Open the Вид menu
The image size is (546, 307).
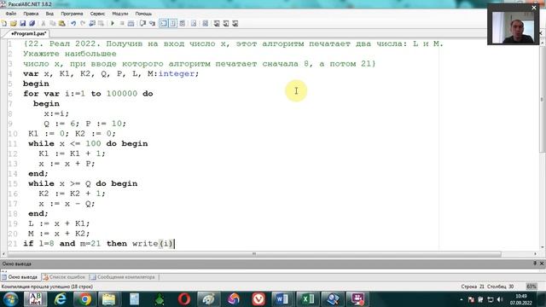(x=49, y=14)
